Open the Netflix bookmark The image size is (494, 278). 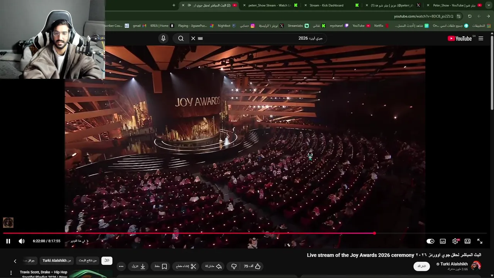382,25
